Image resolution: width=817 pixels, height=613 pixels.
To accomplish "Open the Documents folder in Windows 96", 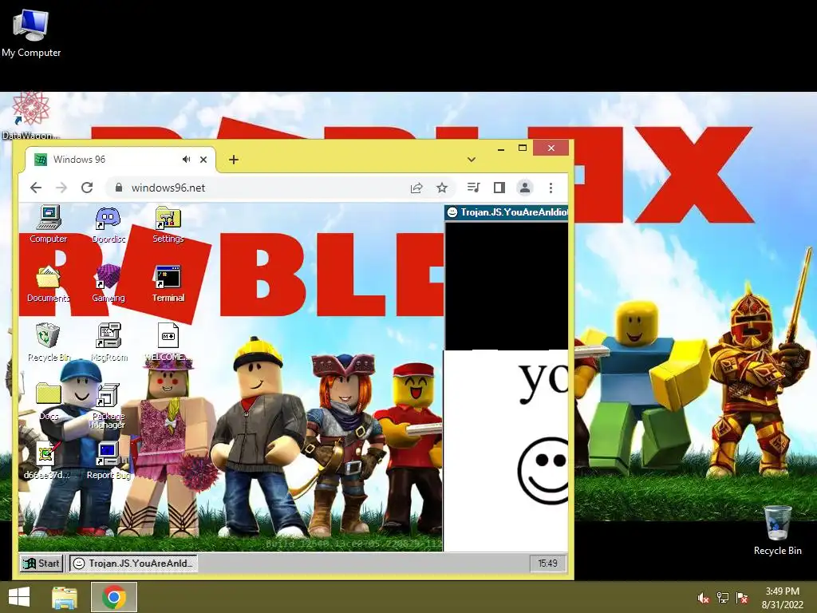I will (x=48, y=283).
